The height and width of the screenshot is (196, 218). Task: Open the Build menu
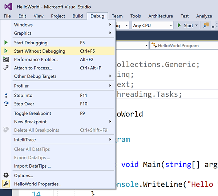[78, 16]
